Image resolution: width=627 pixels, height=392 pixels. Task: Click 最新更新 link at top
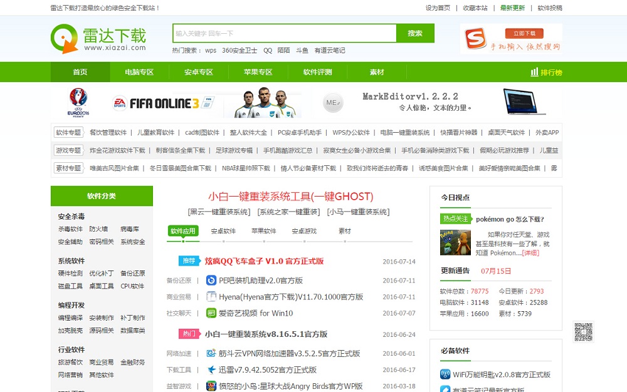[512, 8]
